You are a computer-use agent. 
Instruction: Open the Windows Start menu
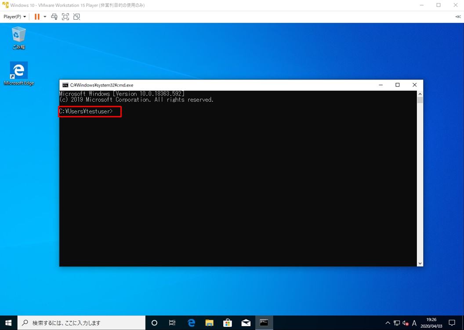8,323
